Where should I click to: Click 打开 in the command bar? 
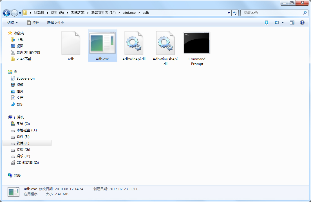pos(35,22)
